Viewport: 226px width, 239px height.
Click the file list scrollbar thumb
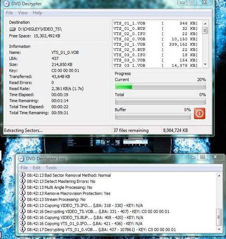point(205,30)
